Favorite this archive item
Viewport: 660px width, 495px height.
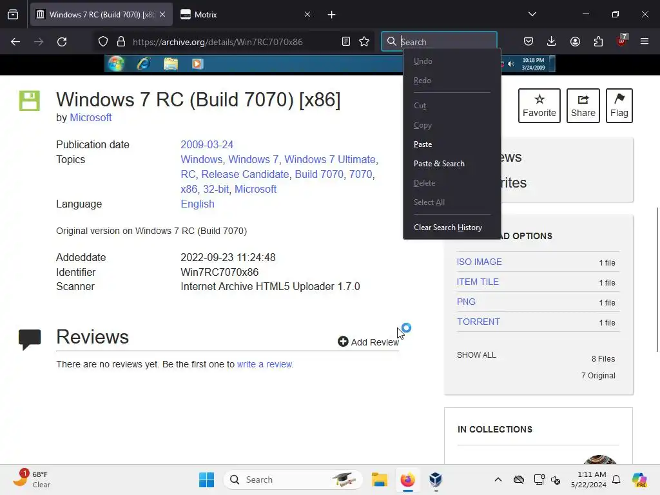tap(539, 106)
